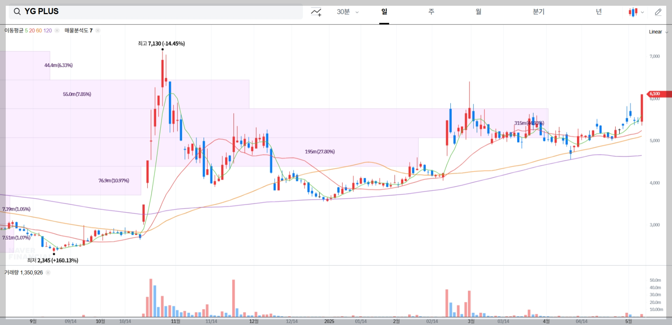672x325 pixels.
Task: Click the 195m(27.80%) volume profile label
Action: click(320, 152)
